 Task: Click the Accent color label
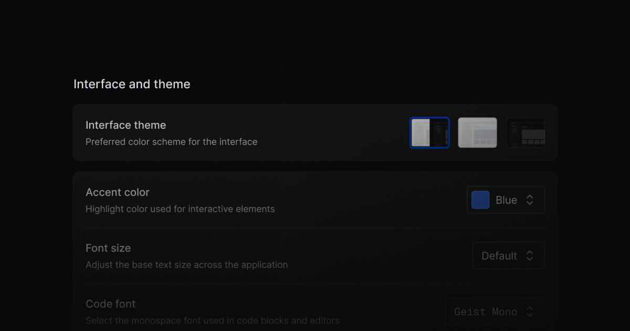[x=118, y=192]
